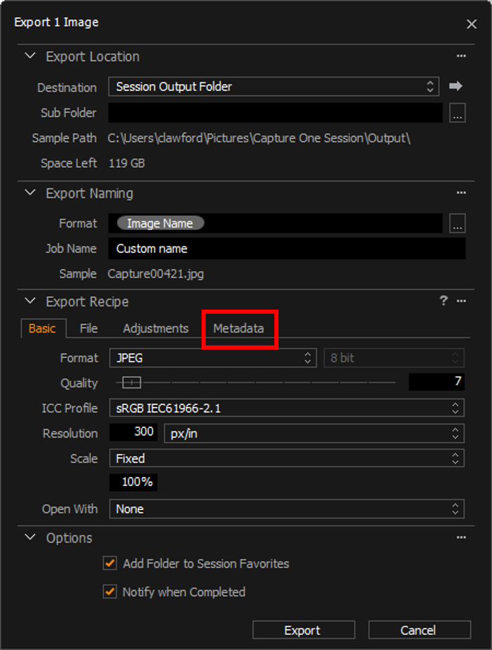492x650 pixels.
Task: Change Scale using the Fixed dropdown
Action: click(x=287, y=458)
